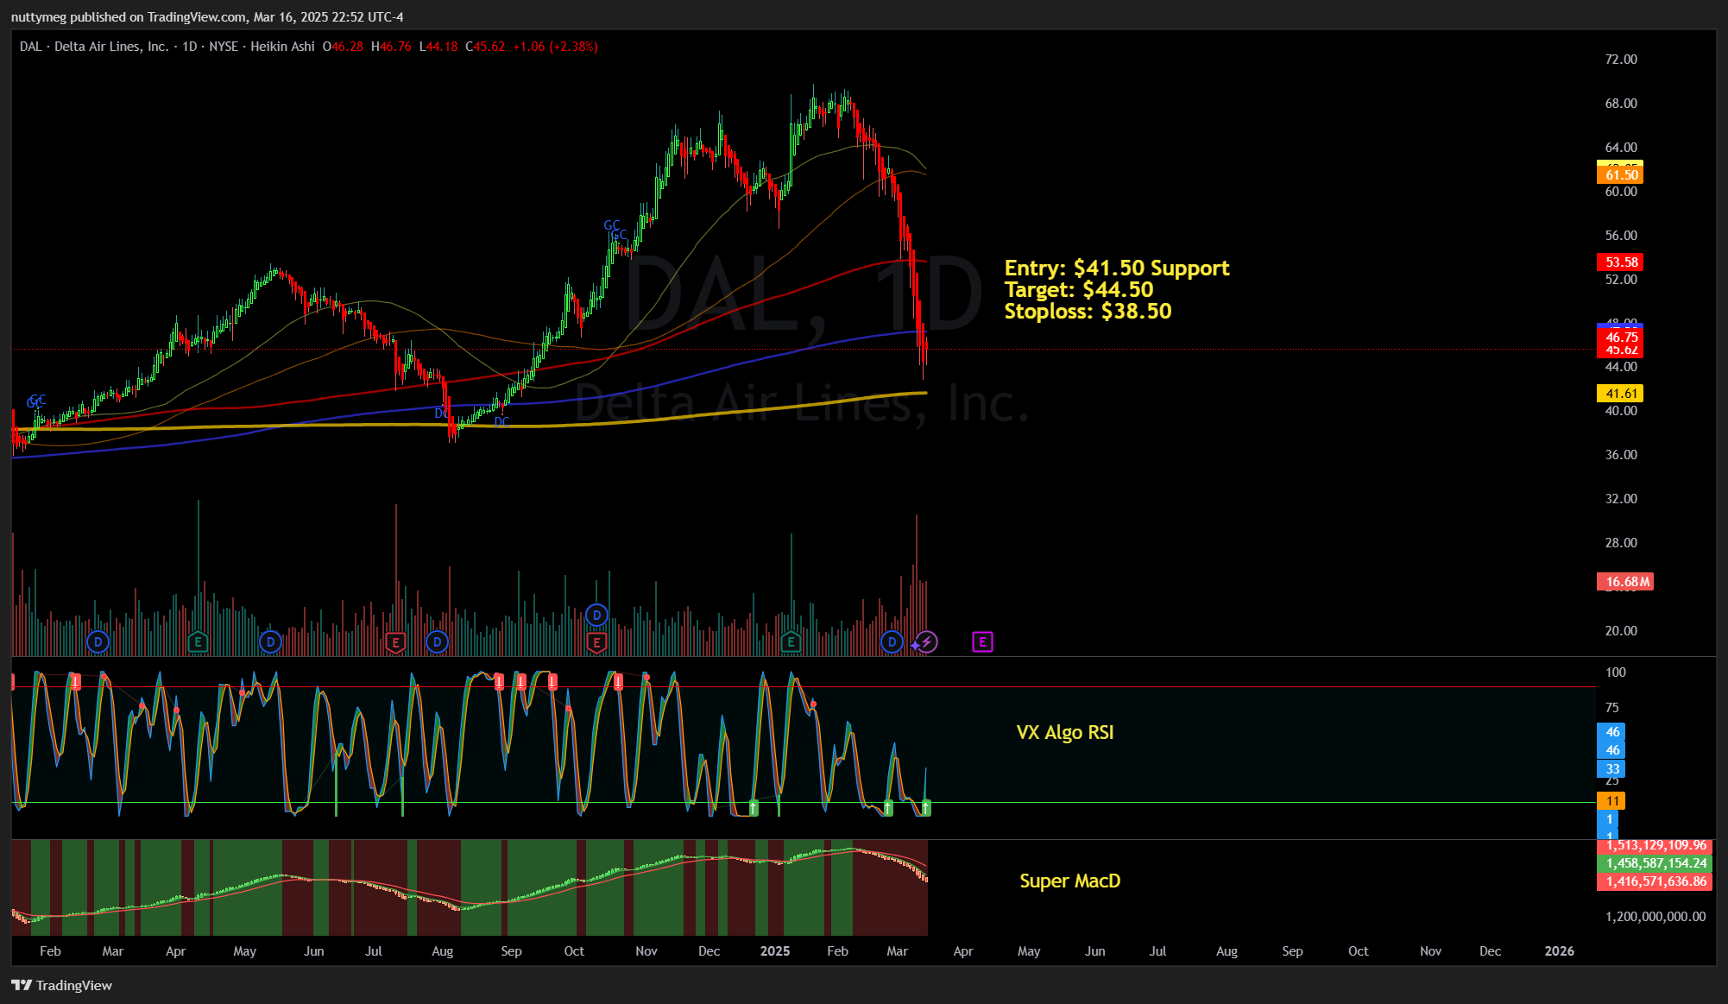Image resolution: width=1728 pixels, height=1004 pixels.
Task: Click the DAL Delta Air Lines symbol title
Action: [x=94, y=47]
